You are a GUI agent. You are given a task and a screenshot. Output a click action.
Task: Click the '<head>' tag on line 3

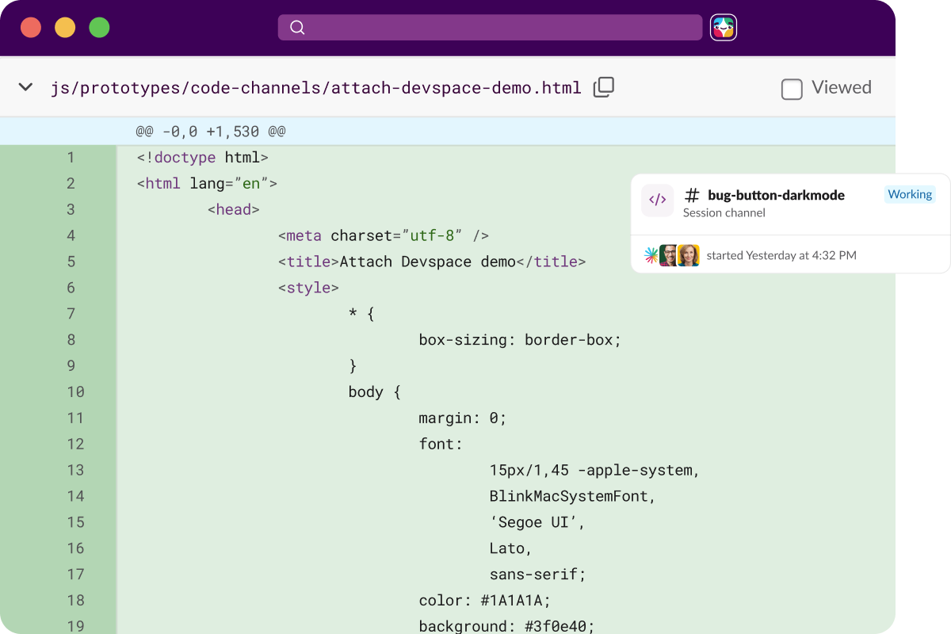coord(234,210)
